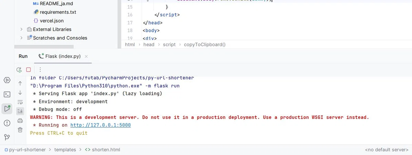This screenshot has width=412, height=155.
Task: Open the Run panel more options menu
Action: 40,69
